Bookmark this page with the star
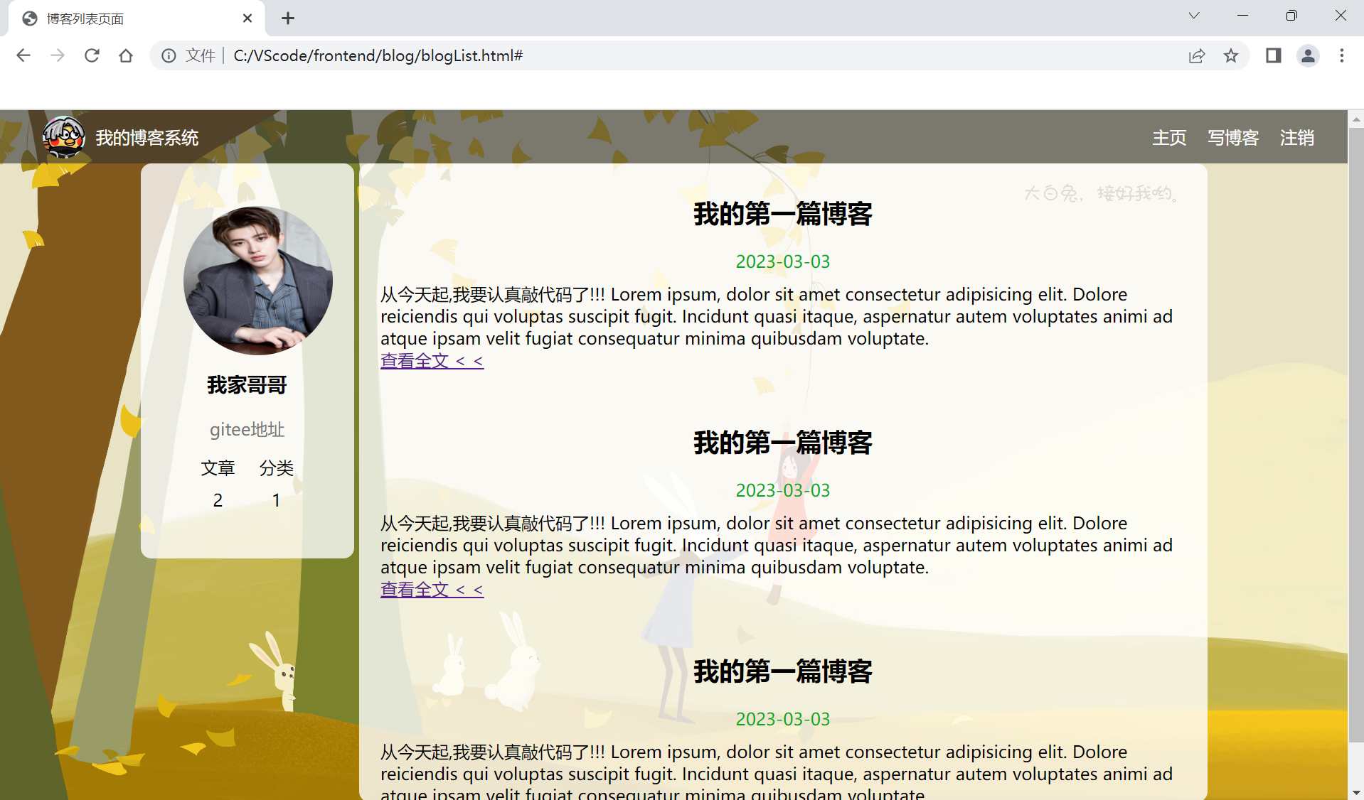The image size is (1364, 800). (1231, 55)
